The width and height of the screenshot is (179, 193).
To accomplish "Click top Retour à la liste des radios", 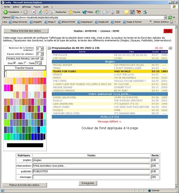I will coord(26,31).
